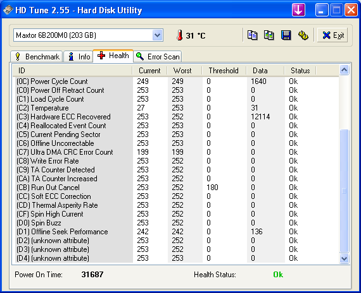This screenshot has width=361, height=293.
Task: Select the (D4) (unknown attribute) row
Action: tap(177, 258)
